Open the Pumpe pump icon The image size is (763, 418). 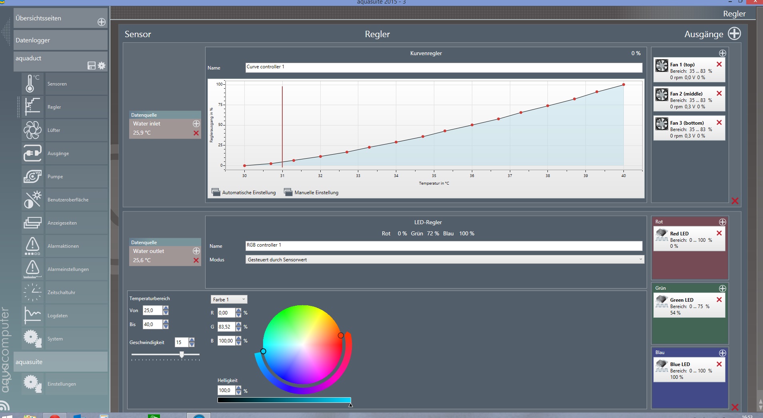click(x=32, y=177)
